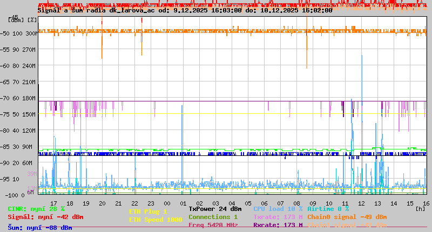
Task: Click the '300M' y-axis label
Action: [x=31, y=33]
